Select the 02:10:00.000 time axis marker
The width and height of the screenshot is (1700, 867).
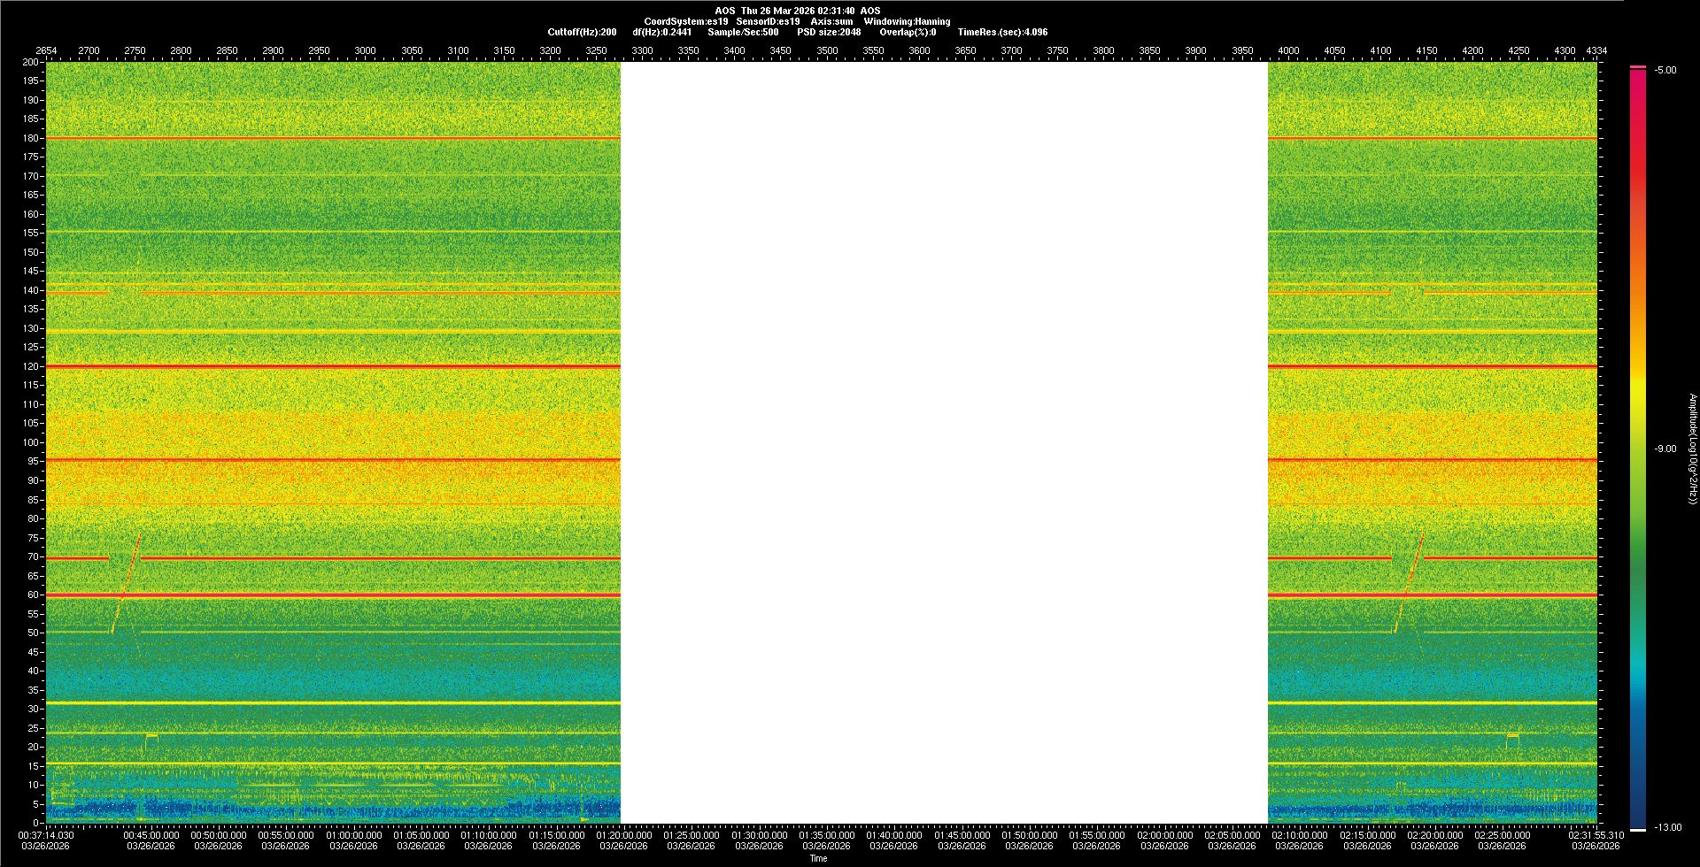coord(1300,835)
